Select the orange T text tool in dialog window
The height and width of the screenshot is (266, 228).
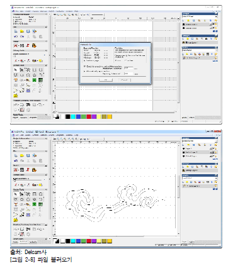tap(16, 80)
